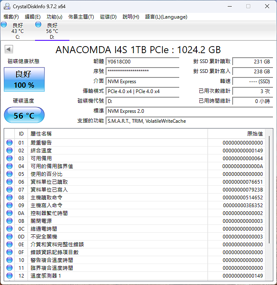Screen dimensions: 277x285
Task: Click the 介面 field NVM Express
Action: (143, 81)
